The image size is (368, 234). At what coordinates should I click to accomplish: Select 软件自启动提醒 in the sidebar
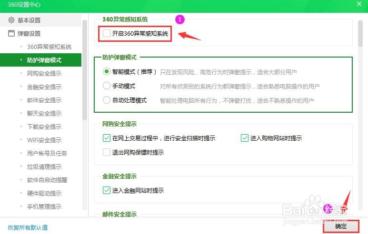pos(47,180)
